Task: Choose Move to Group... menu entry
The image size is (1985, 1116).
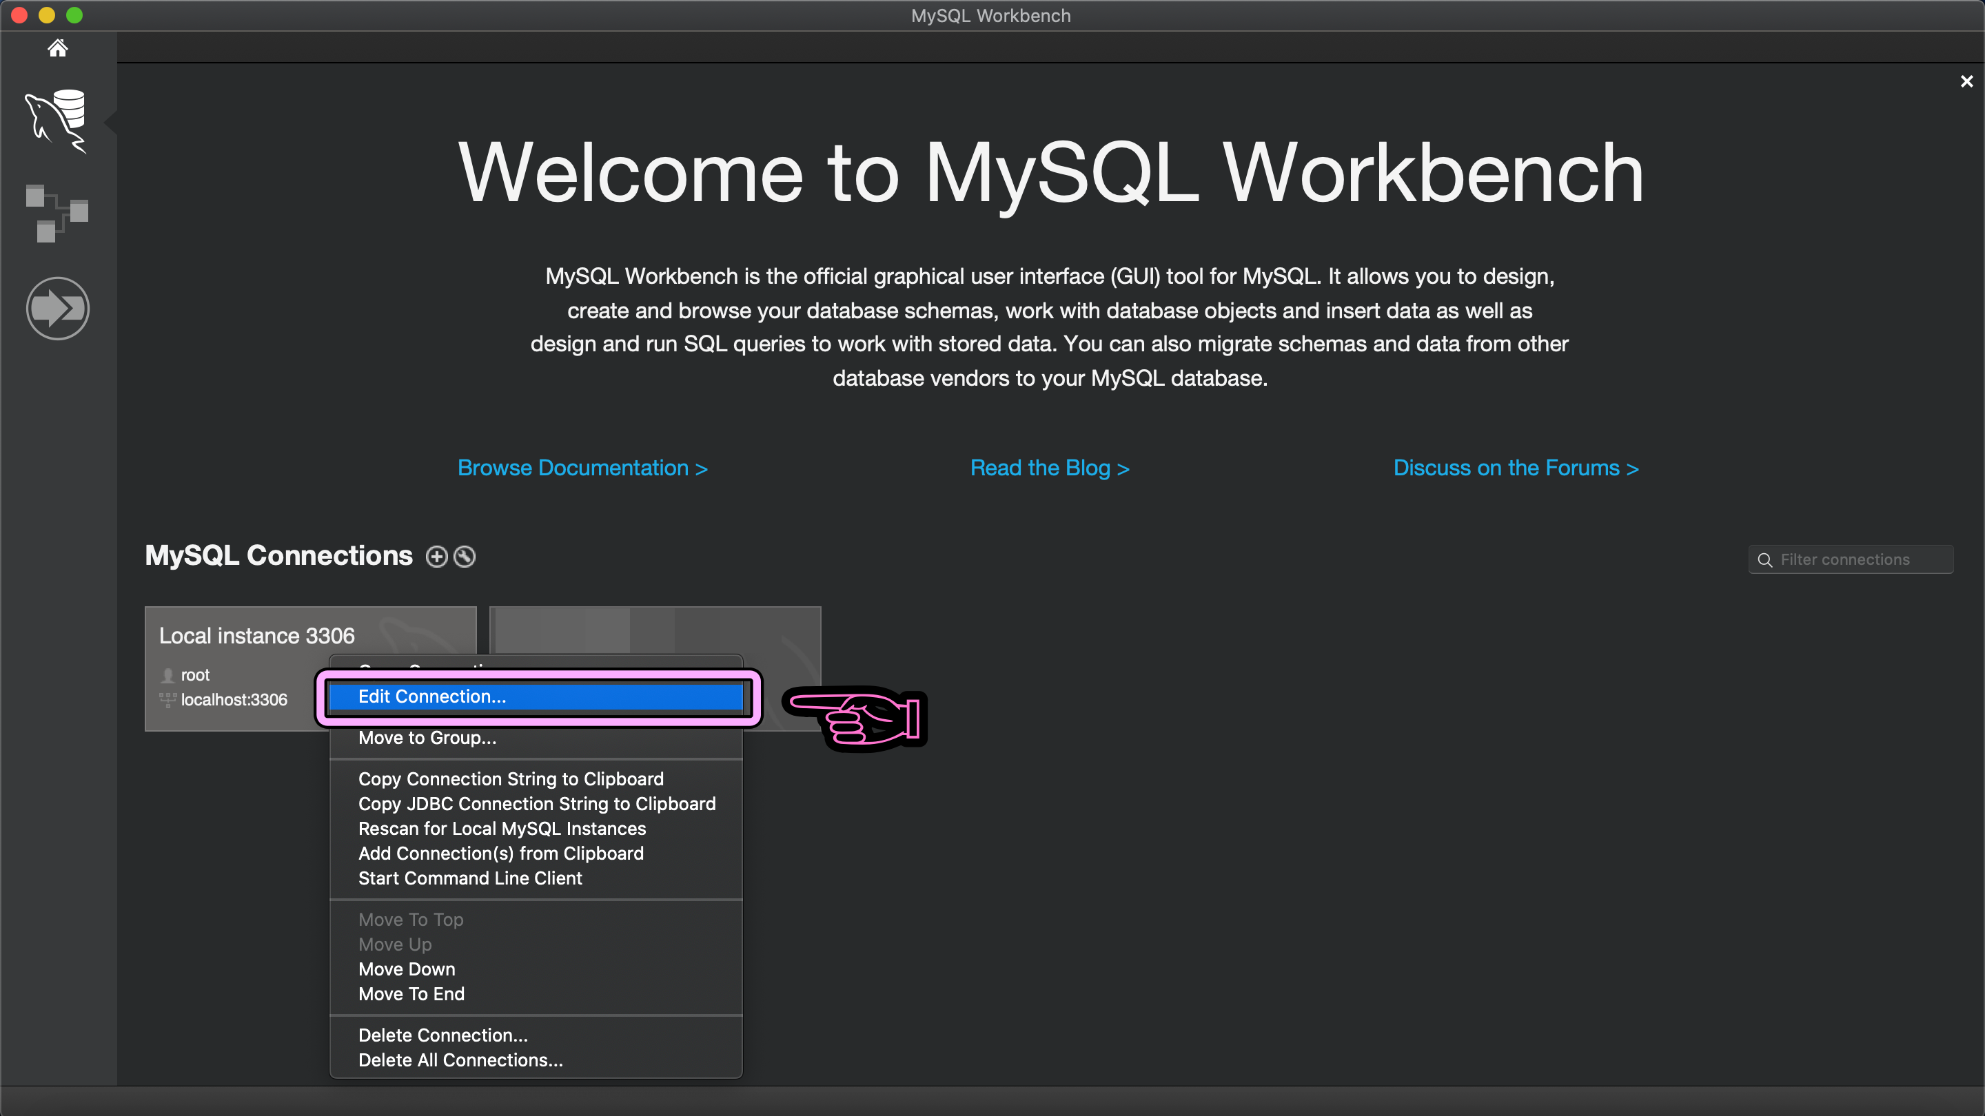Action: [x=427, y=738]
